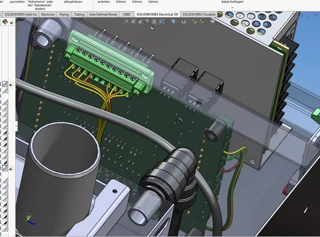Click the coordinate axis triad in viewport corner
The width and height of the screenshot is (320, 237).
pos(29,218)
